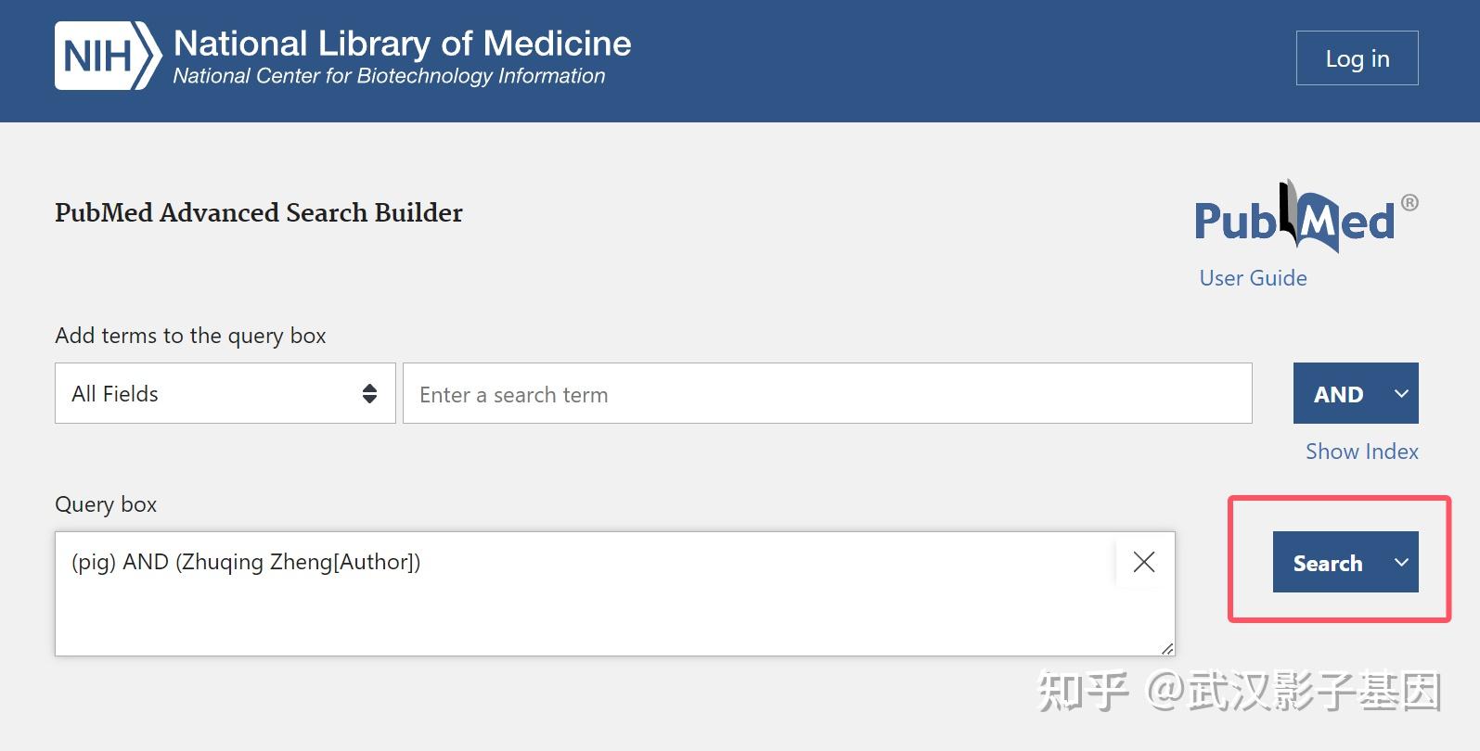1480x751 pixels.
Task: Open the Search button dropdown arrow
Action: [1399, 562]
